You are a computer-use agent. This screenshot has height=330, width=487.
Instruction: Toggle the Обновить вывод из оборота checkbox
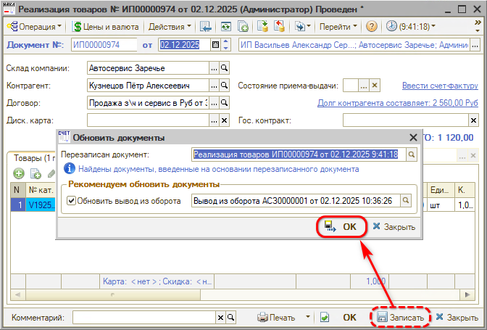[x=71, y=201]
